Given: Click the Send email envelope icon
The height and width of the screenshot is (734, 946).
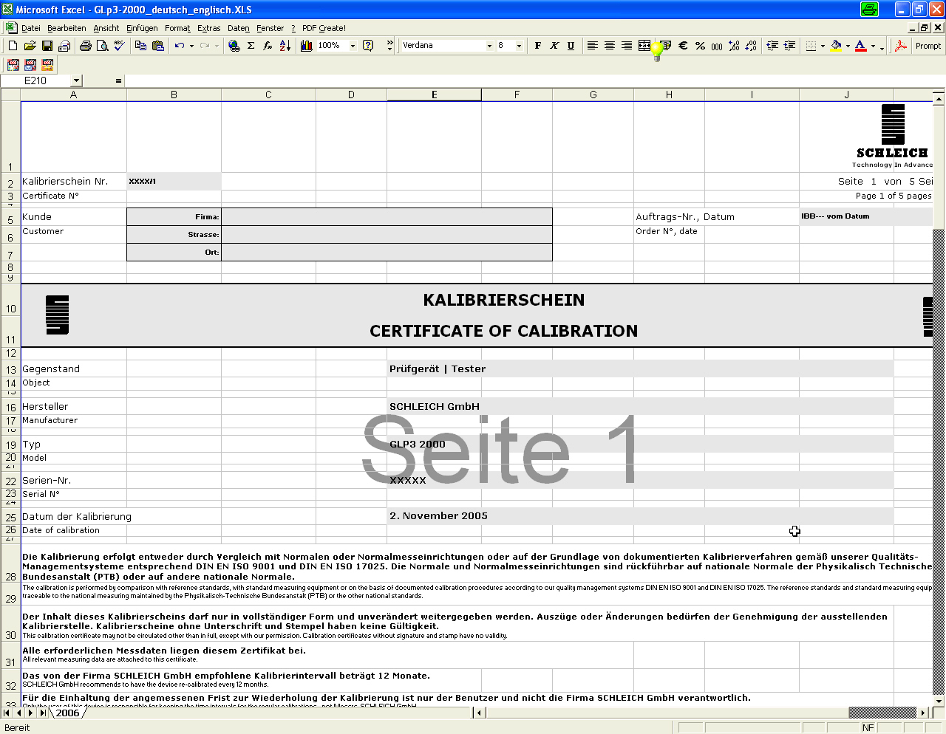Looking at the screenshot, I should tap(64, 46).
